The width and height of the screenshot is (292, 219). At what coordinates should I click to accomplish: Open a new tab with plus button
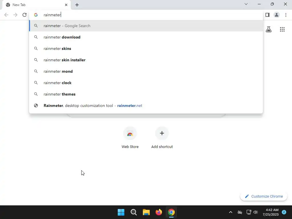pos(77,5)
